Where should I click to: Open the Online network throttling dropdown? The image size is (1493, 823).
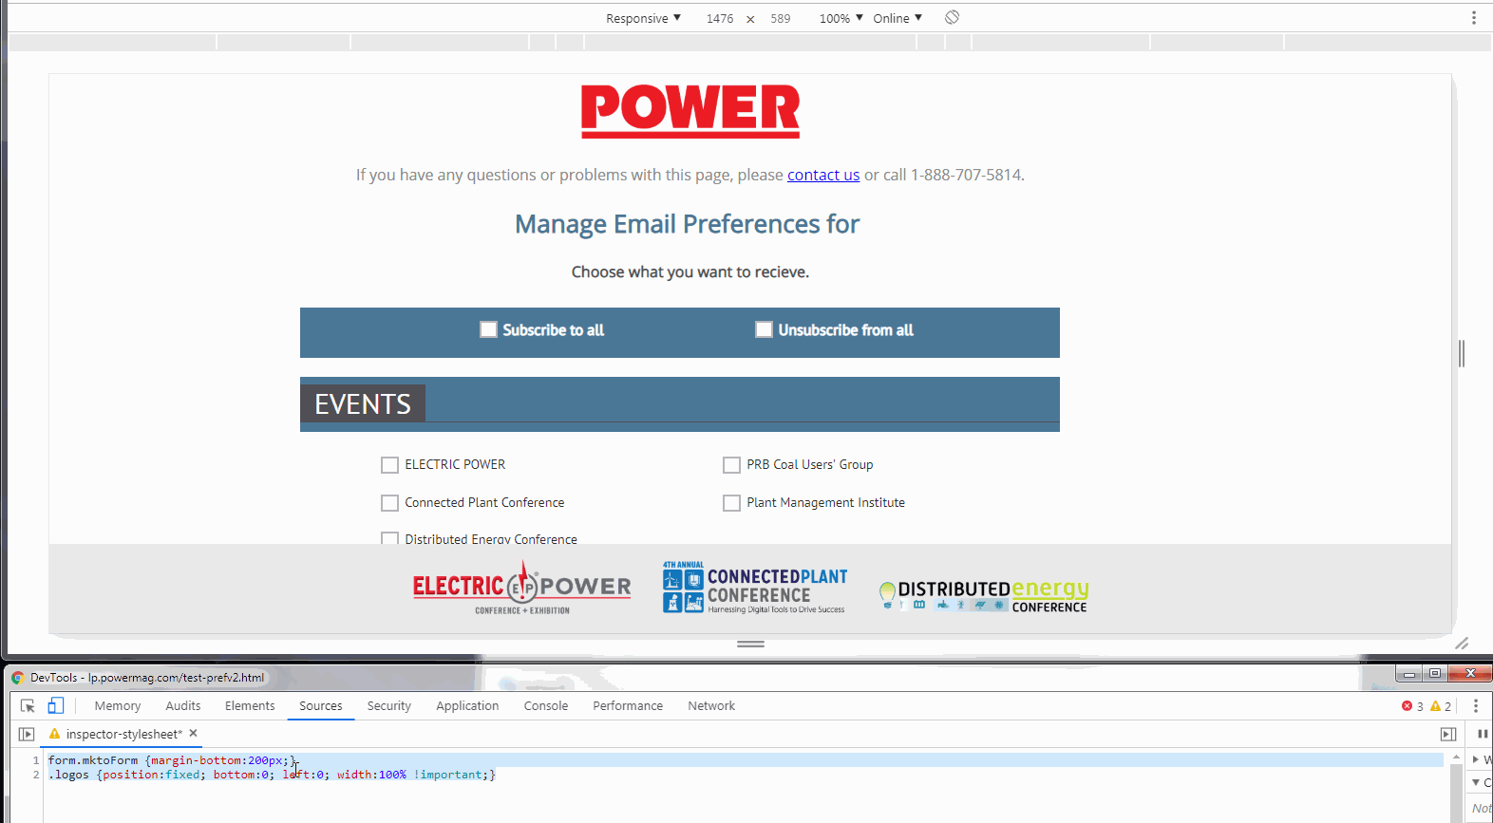click(x=898, y=18)
